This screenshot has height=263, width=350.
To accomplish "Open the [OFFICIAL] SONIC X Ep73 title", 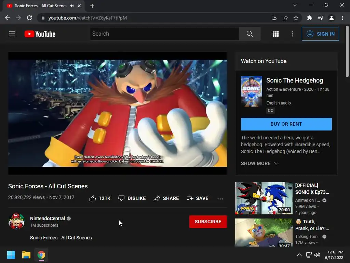I will tap(312, 189).
